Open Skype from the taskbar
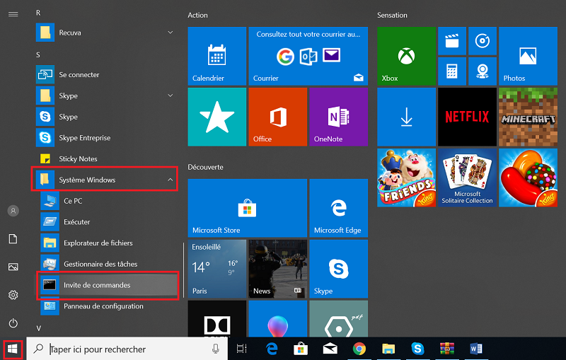 417,349
